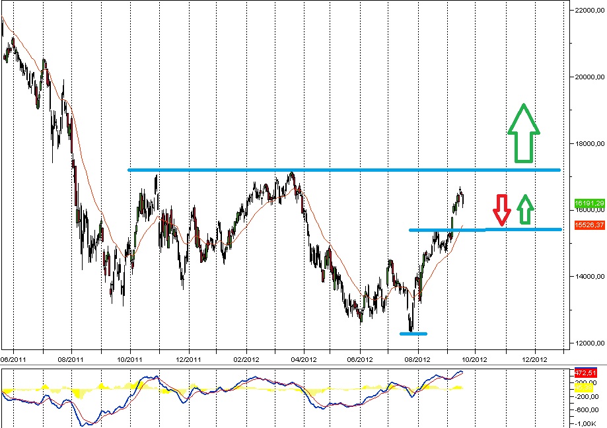The width and height of the screenshot is (607, 428).
Task: Select the 10/2011 date marker
Action: pyautogui.click(x=130, y=359)
